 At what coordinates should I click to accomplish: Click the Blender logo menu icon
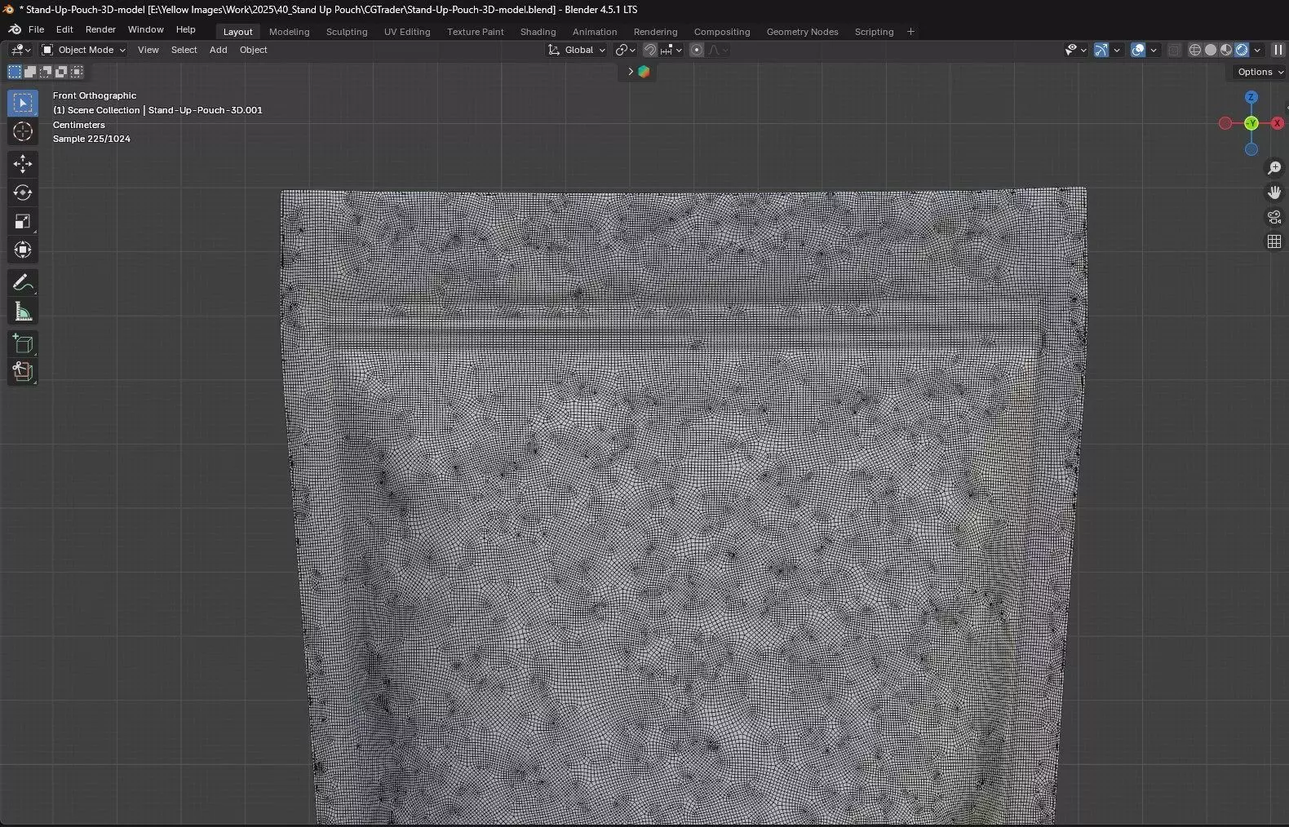[15, 29]
